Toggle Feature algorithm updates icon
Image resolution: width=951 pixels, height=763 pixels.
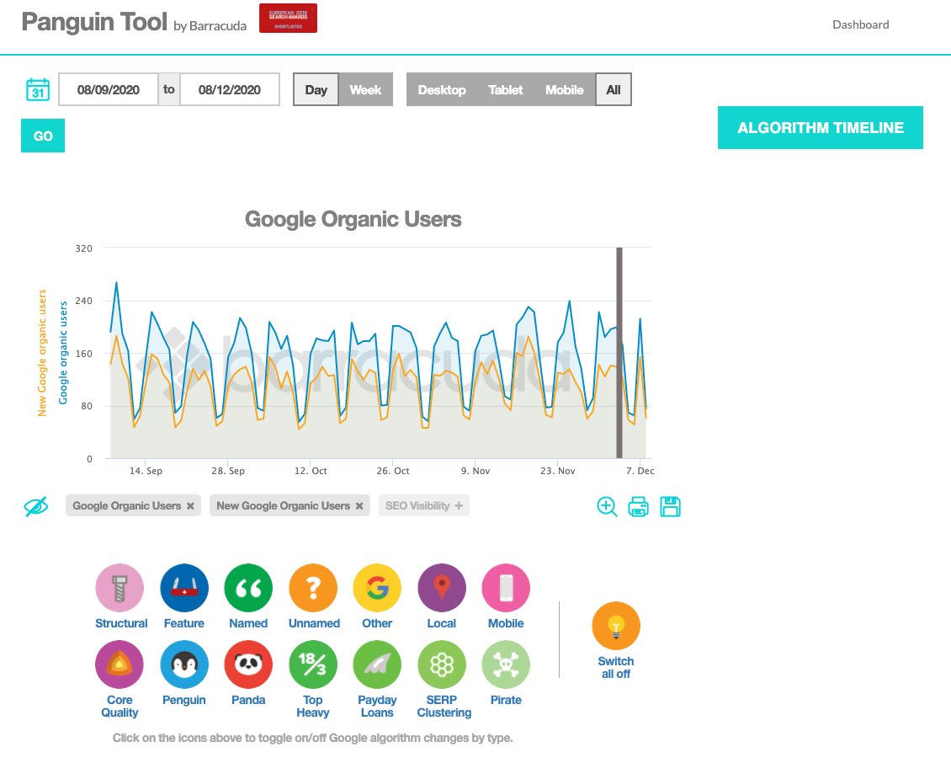point(184,588)
